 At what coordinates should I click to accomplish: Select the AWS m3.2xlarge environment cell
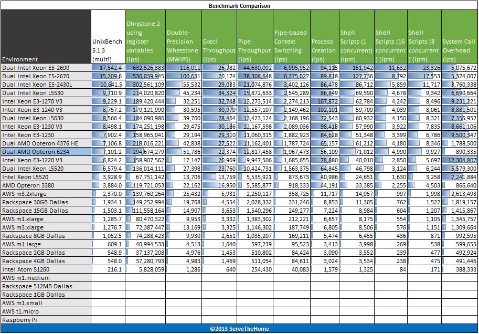46,194
